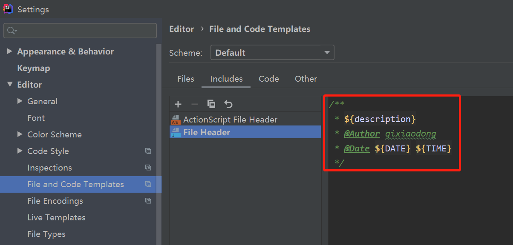Click project-level icon beside File Encodings
Image resolution: width=513 pixels, height=245 pixels.
(148, 201)
